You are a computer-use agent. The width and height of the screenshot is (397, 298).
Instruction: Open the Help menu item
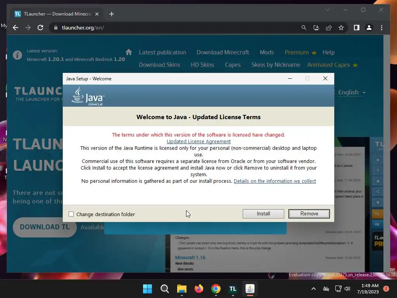pos(328,52)
